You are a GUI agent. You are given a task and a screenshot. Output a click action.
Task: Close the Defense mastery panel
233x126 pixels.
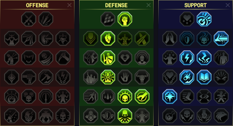click(148, 5)
